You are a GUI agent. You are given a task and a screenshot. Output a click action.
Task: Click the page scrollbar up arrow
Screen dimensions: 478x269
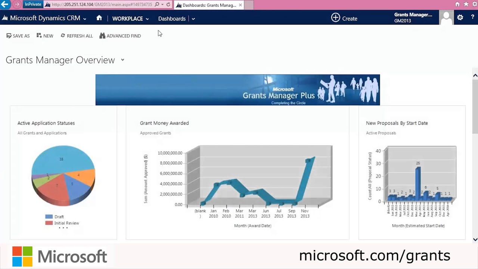tap(475, 75)
